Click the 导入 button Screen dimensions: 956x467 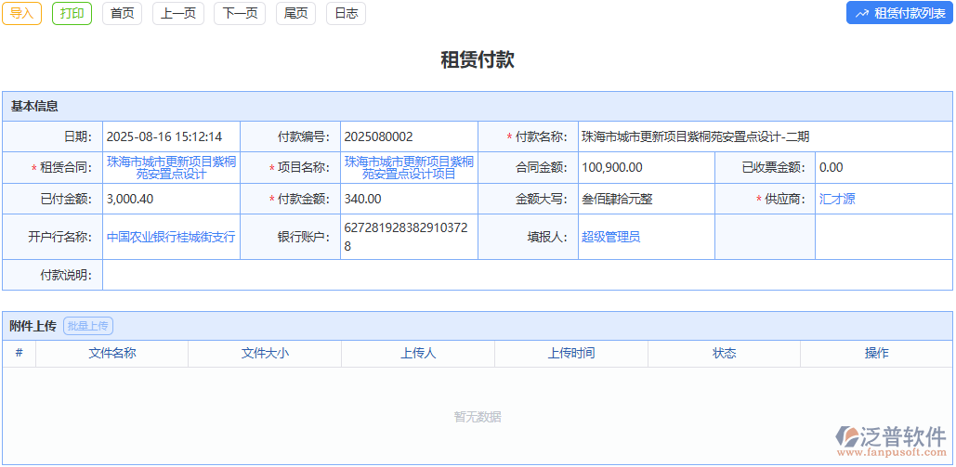(x=22, y=13)
